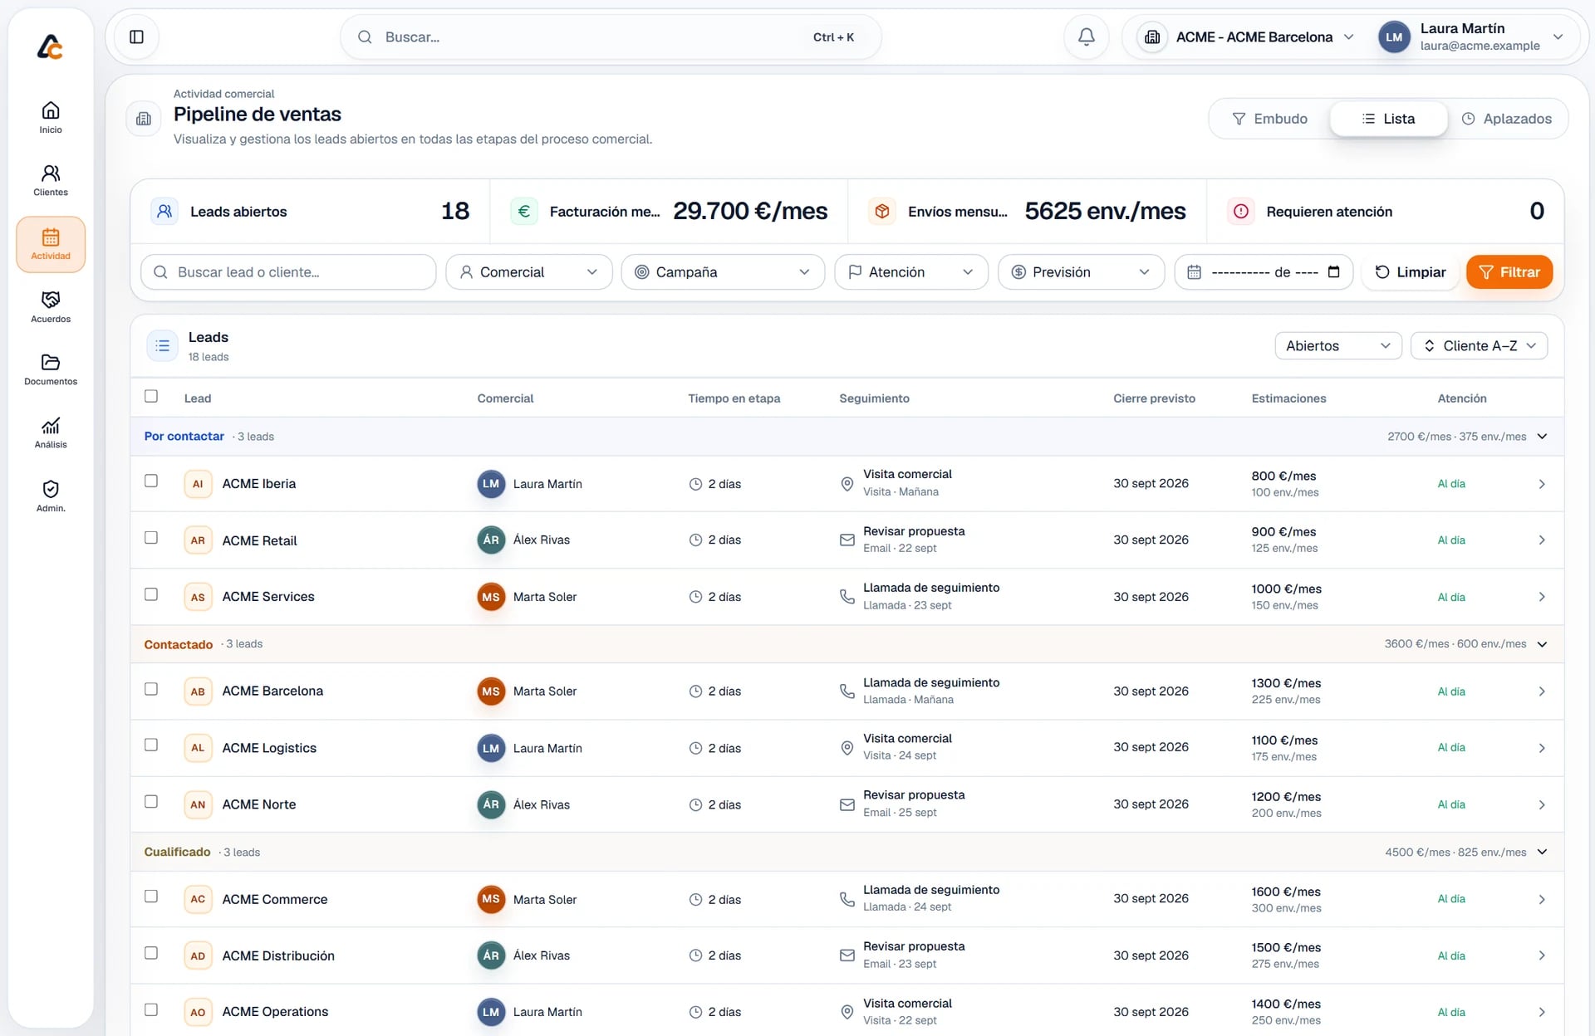
Task: Click location pin icon in ACME Iberia row
Action: (x=847, y=483)
